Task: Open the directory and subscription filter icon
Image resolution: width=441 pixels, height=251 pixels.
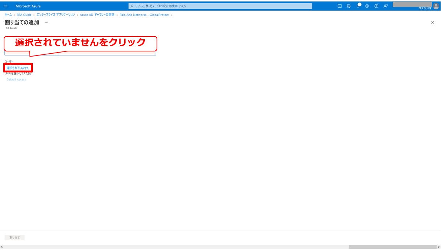Action: (349, 6)
